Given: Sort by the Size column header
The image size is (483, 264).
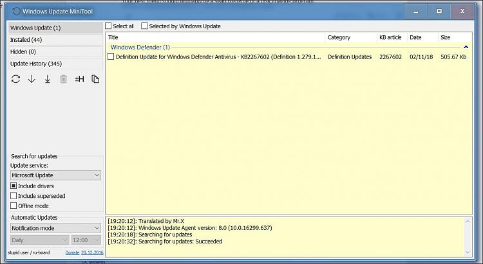Looking at the screenshot, I should (x=455, y=37).
